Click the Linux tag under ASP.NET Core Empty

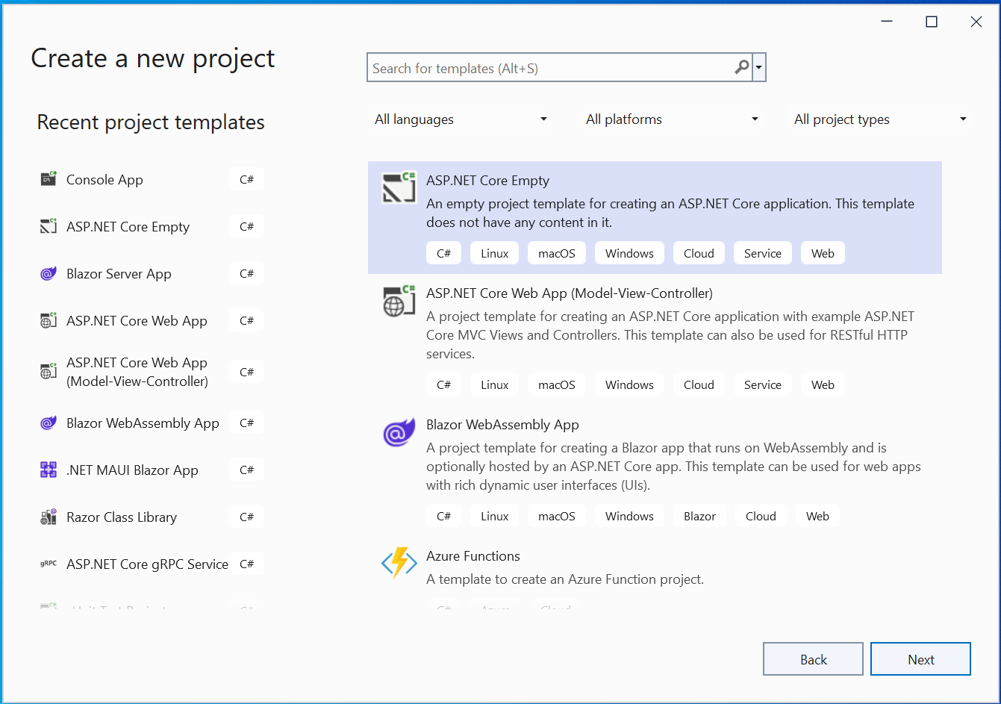coord(494,253)
